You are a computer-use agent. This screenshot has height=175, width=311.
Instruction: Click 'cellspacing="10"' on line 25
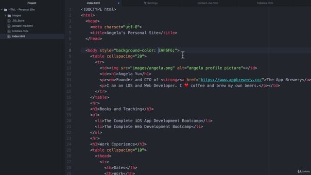125,150
